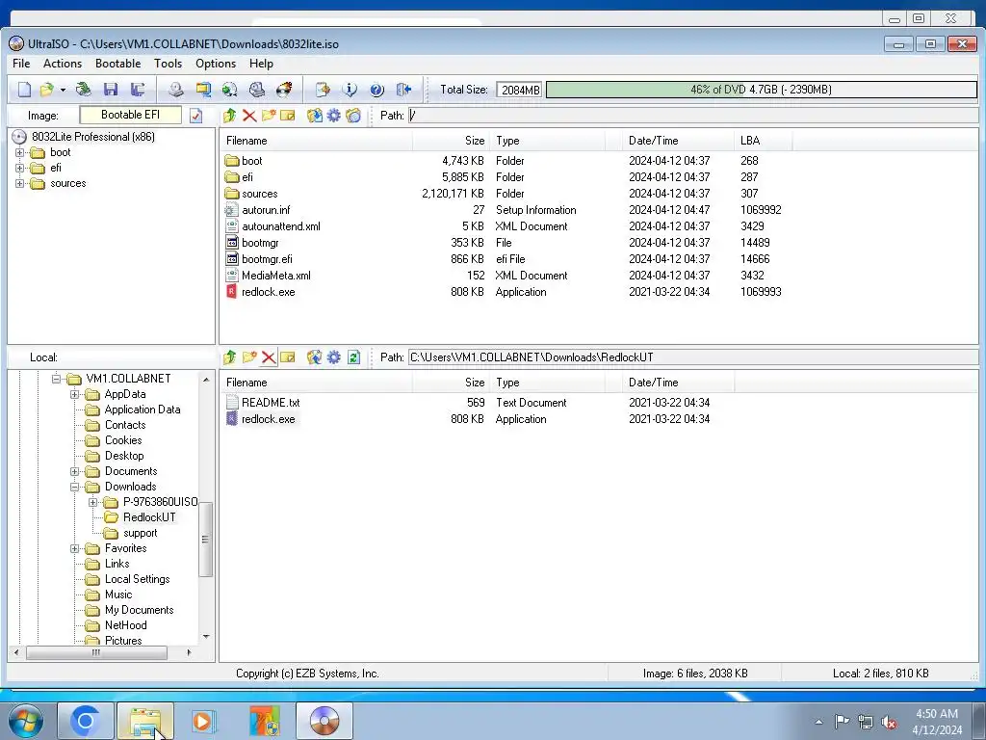Click the Save As toolbar icon

(138, 90)
